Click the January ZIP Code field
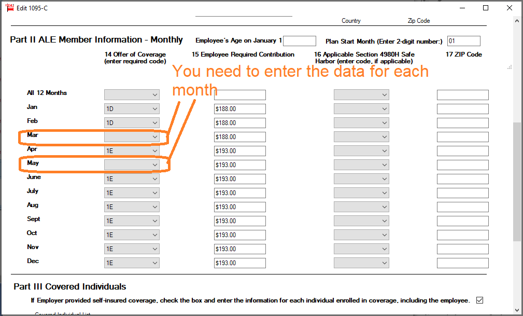 tap(462, 108)
